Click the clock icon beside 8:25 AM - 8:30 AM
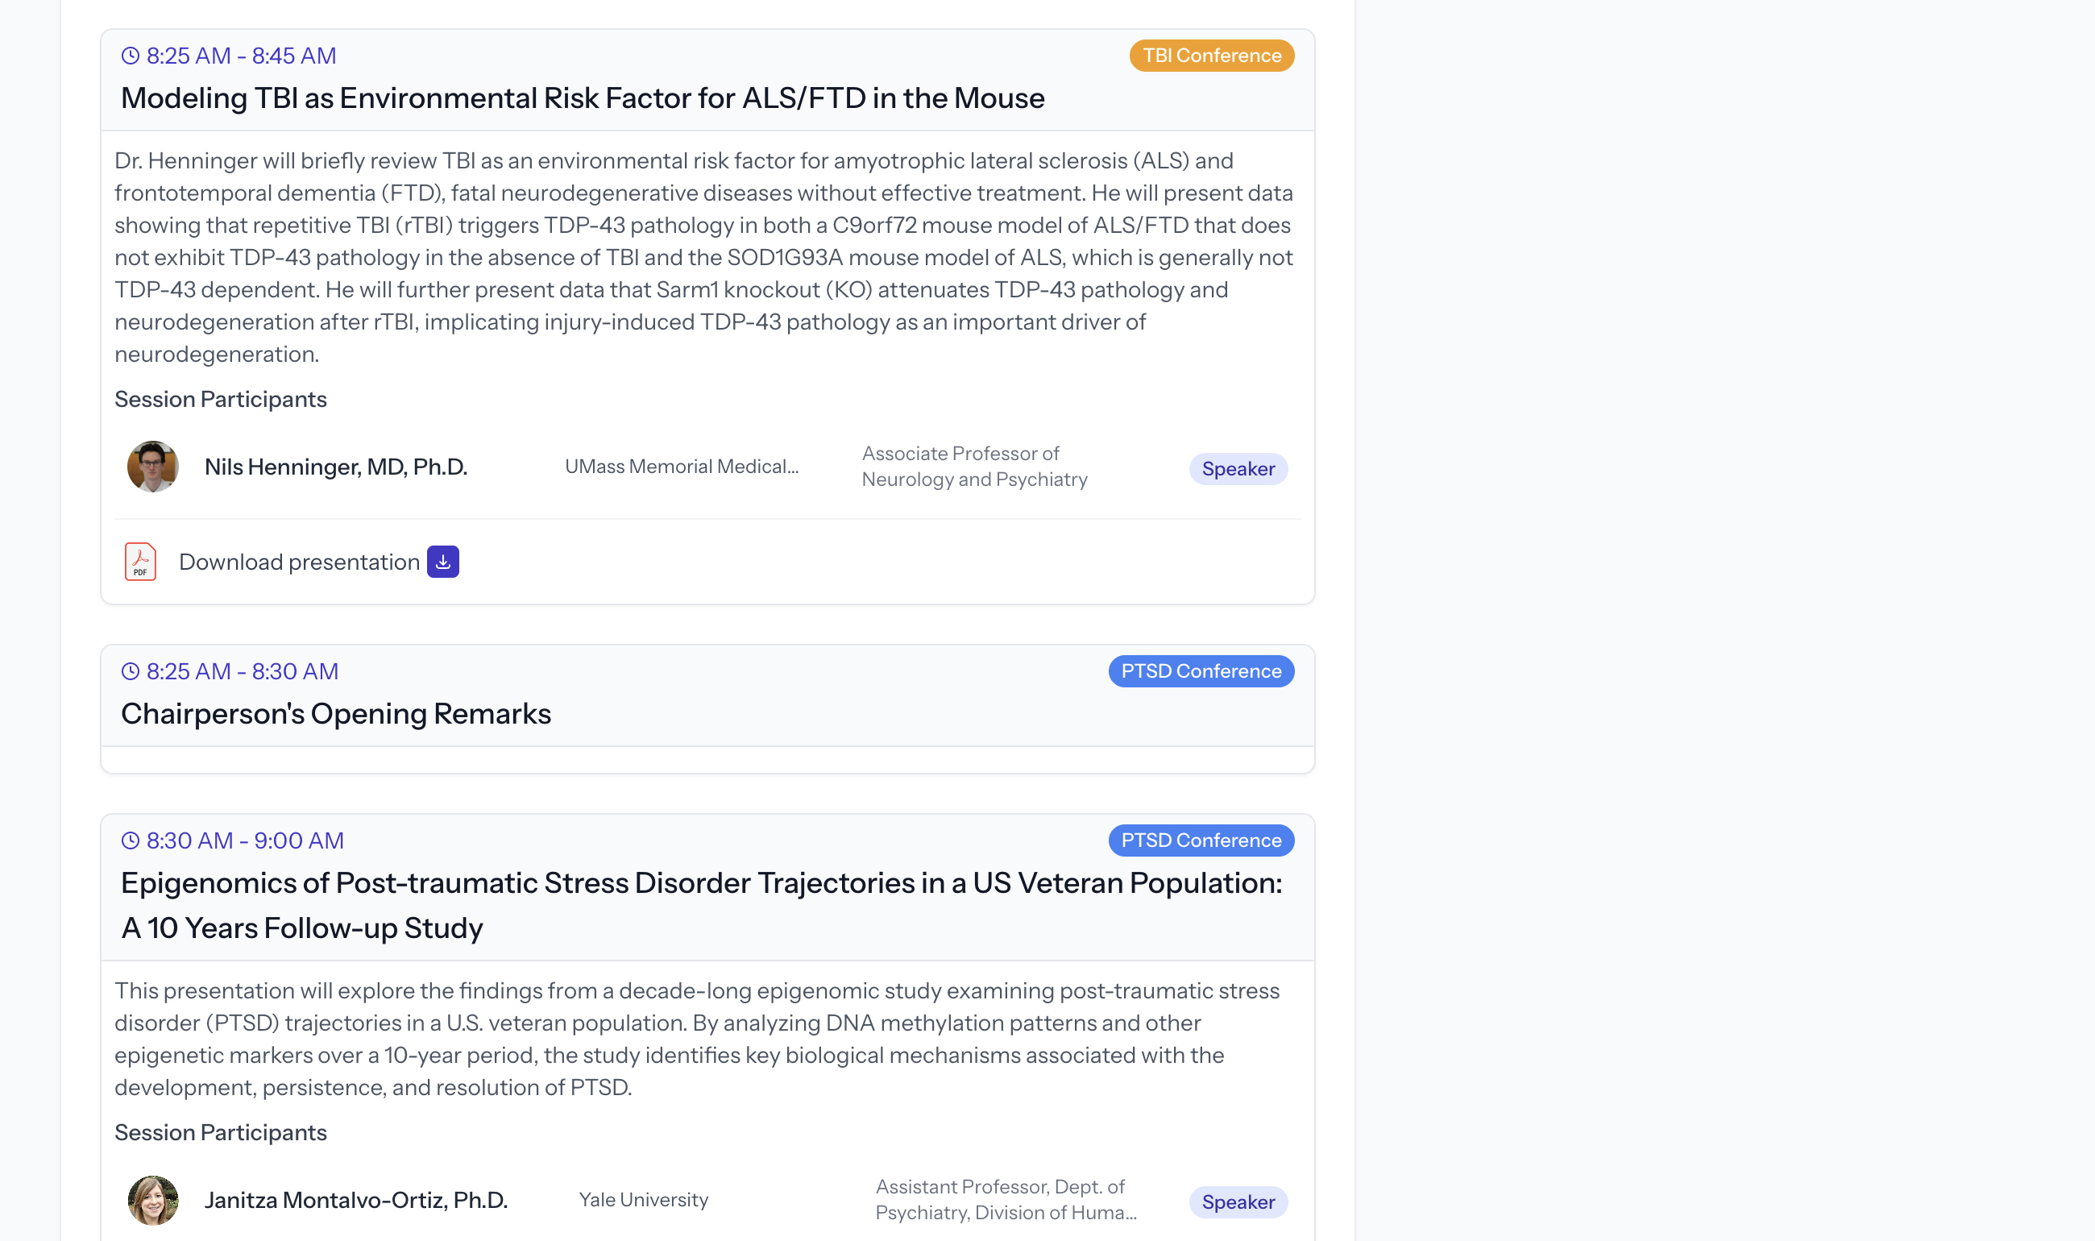The image size is (2095, 1241). 131,671
